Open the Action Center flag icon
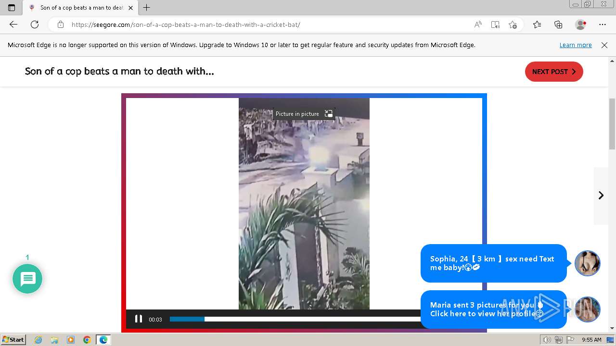This screenshot has height=346, width=616. click(x=570, y=340)
